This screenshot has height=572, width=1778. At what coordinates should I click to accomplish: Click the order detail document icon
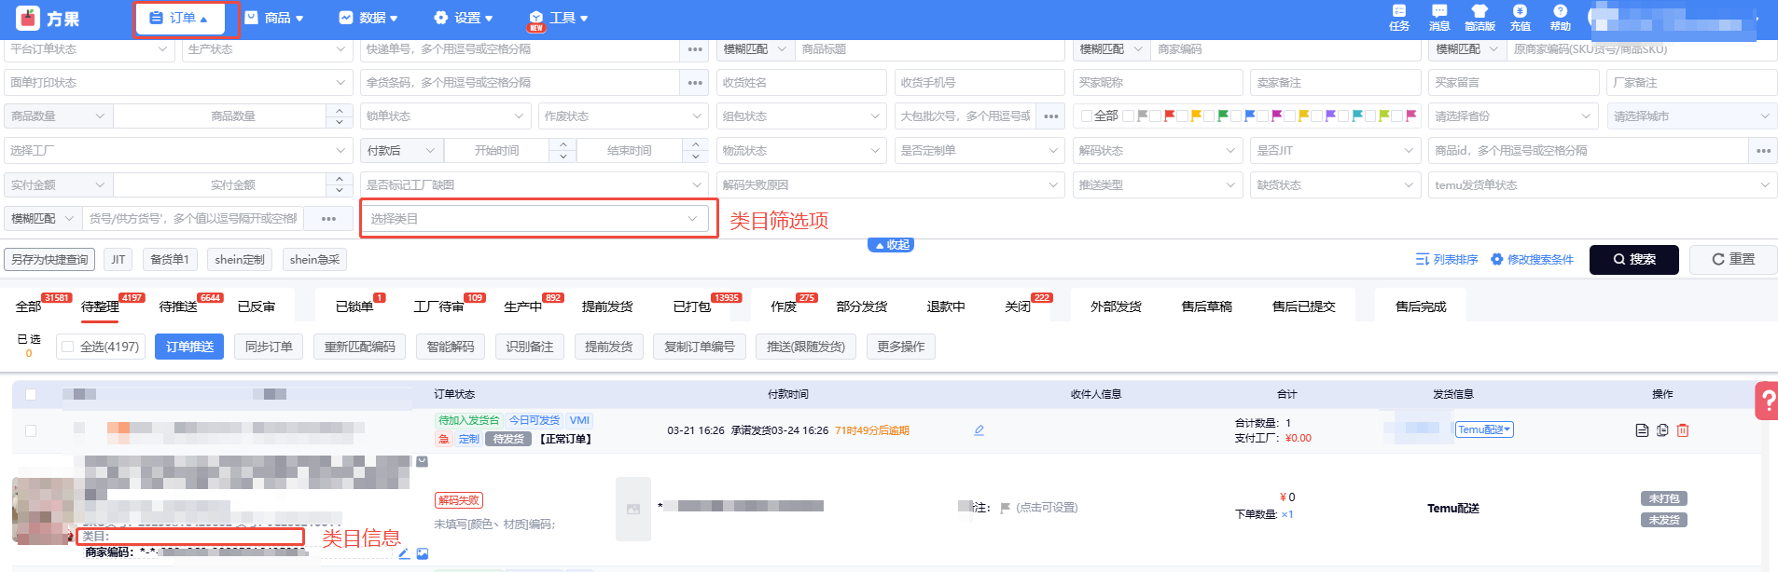(x=1642, y=430)
